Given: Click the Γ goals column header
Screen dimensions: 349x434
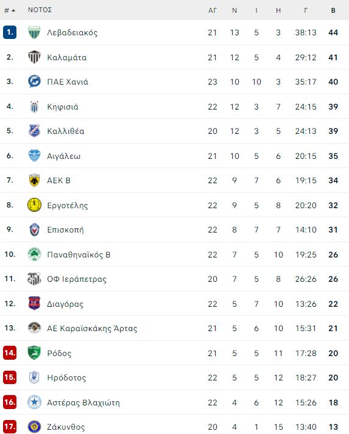Looking at the screenshot, I should point(306,10).
